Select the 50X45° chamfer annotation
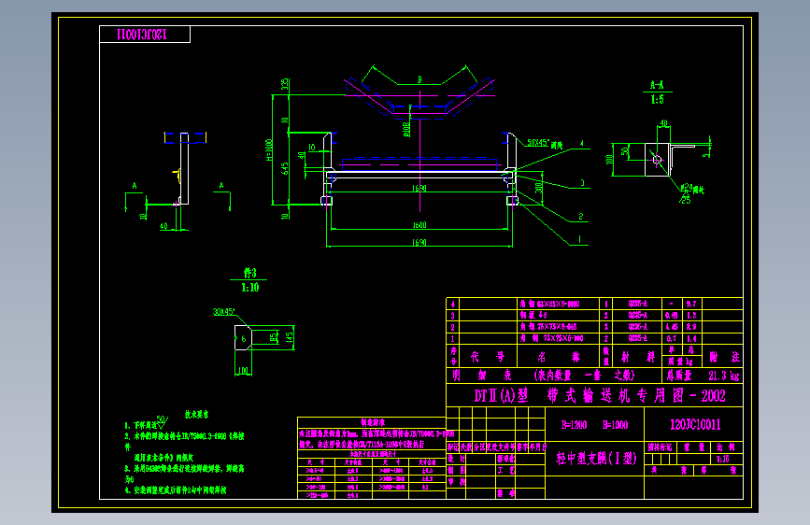The height and width of the screenshot is (525, 810). (x=538, y=143)
